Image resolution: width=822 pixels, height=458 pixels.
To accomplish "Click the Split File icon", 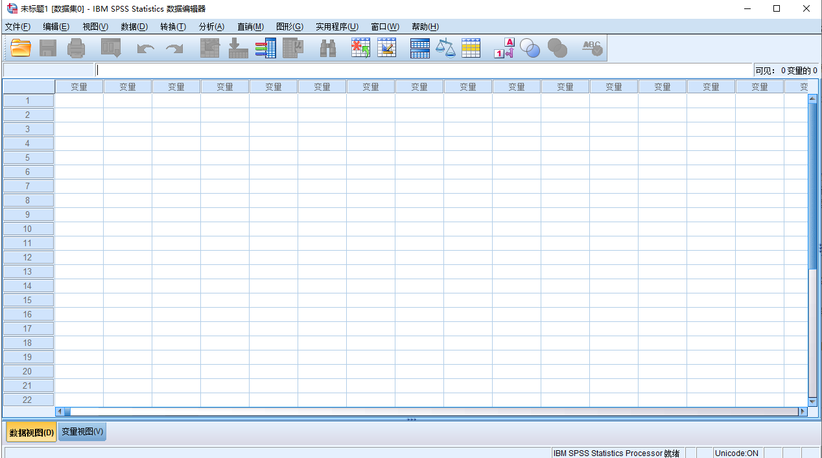I will pyautogui.click(x=420, y=48).
